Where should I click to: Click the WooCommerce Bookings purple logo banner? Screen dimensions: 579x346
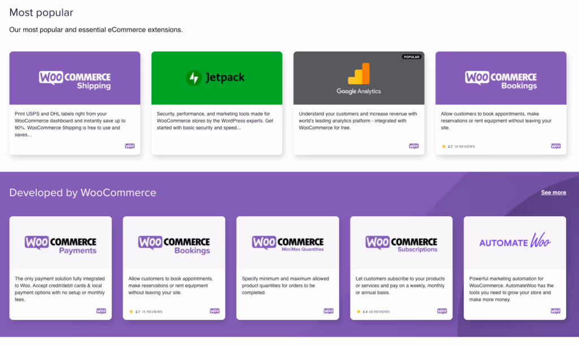click(500, 77)
